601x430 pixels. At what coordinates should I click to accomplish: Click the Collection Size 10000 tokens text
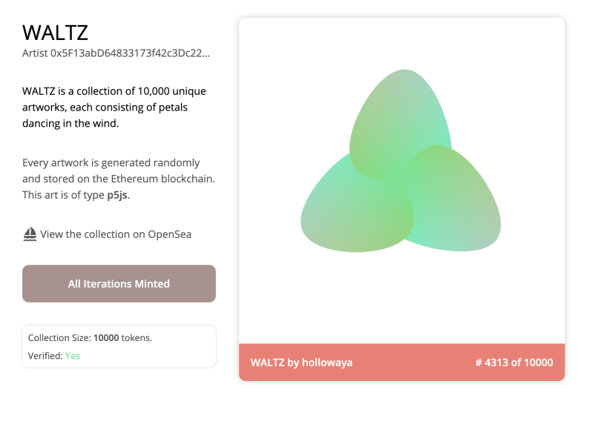[x=90, y=338]
